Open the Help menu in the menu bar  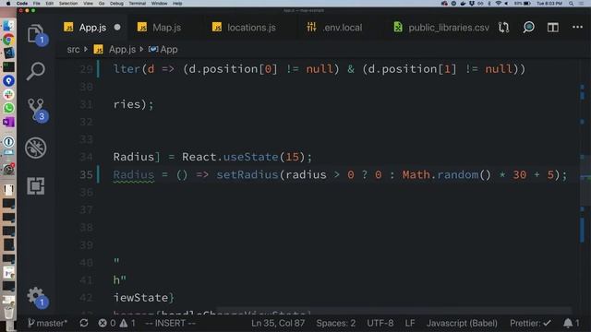pyautogui.click(x=177, y=4)
